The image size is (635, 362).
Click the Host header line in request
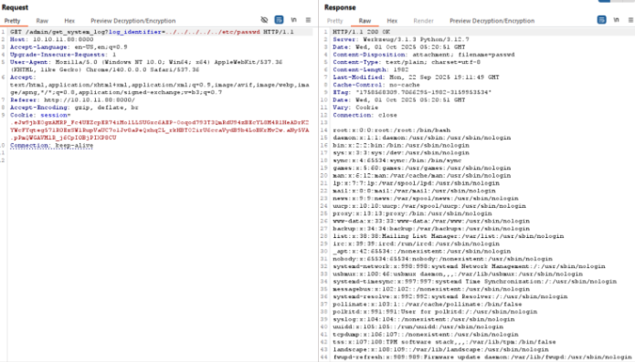click(51, 39)
